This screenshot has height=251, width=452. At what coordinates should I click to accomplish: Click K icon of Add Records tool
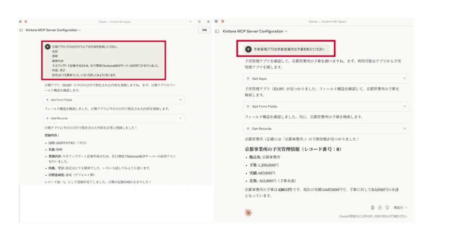tap(48, 118)
